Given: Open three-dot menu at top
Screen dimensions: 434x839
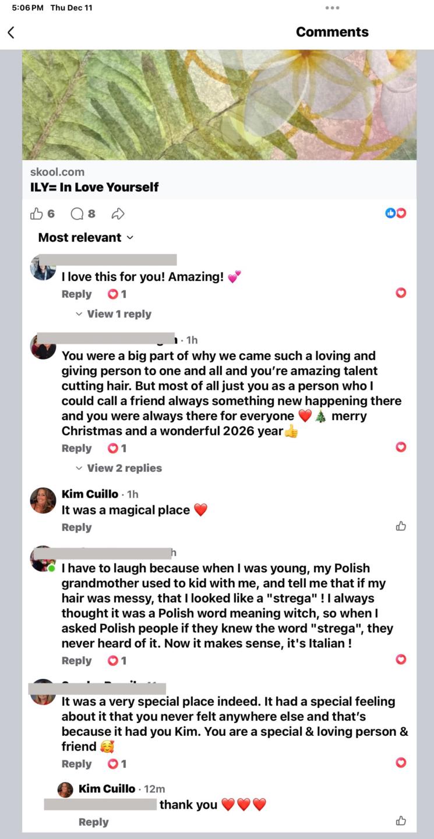Looking at the screenshot, I should (x=332, y=8).
